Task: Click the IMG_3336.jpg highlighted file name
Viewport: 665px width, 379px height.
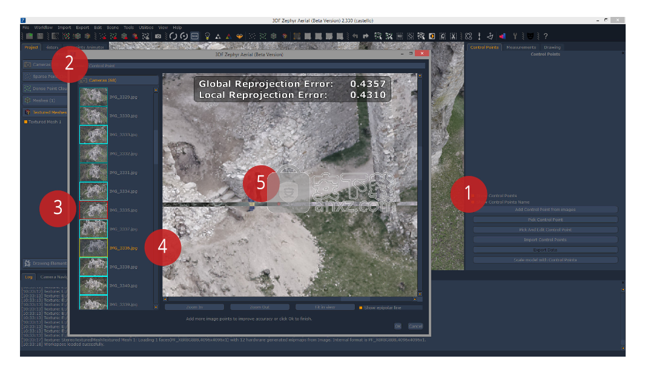Action: 124,248
